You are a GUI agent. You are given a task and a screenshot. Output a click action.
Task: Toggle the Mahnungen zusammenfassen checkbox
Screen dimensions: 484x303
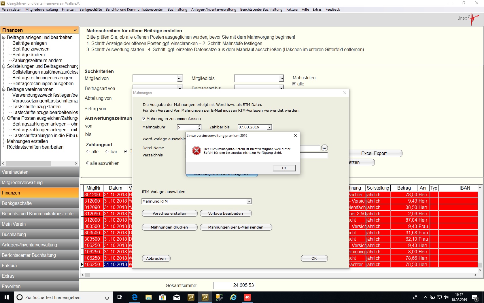pos(143,119)
